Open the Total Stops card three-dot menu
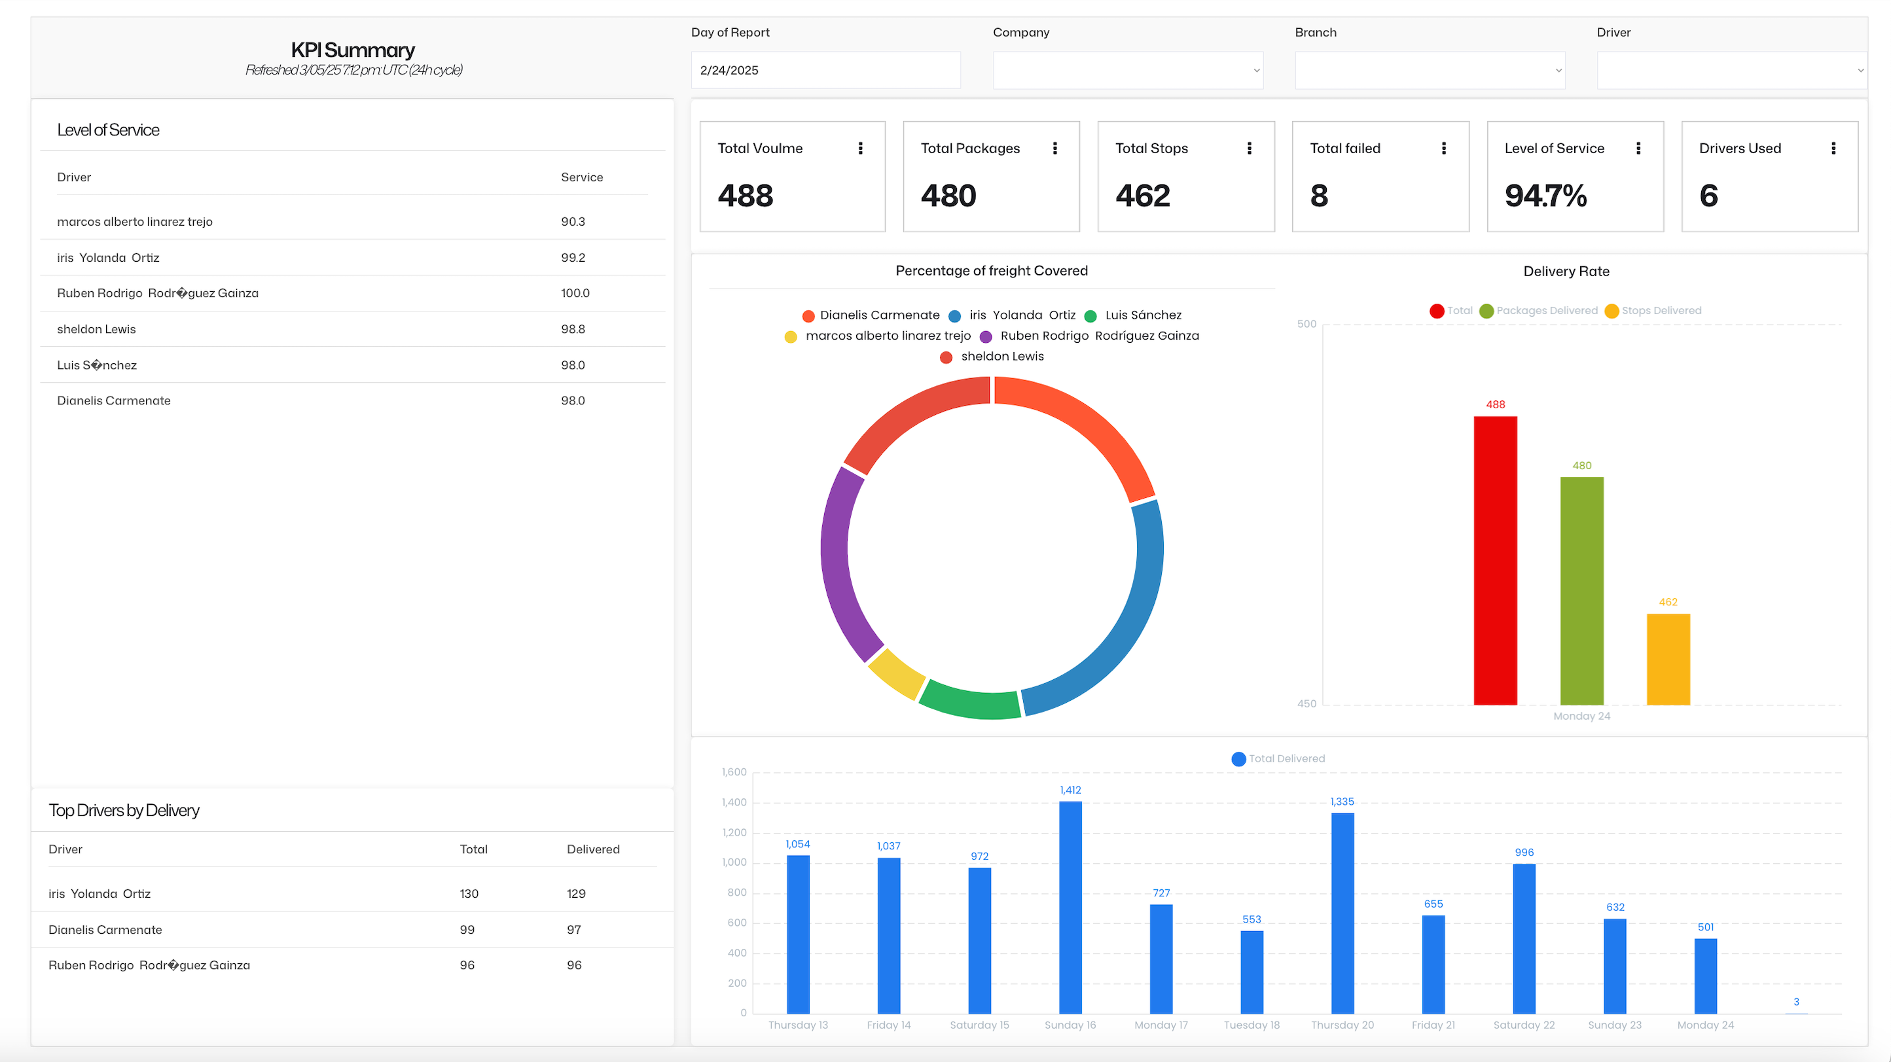Screen dimensions: 1891x1062 (x=1250, y=149)
